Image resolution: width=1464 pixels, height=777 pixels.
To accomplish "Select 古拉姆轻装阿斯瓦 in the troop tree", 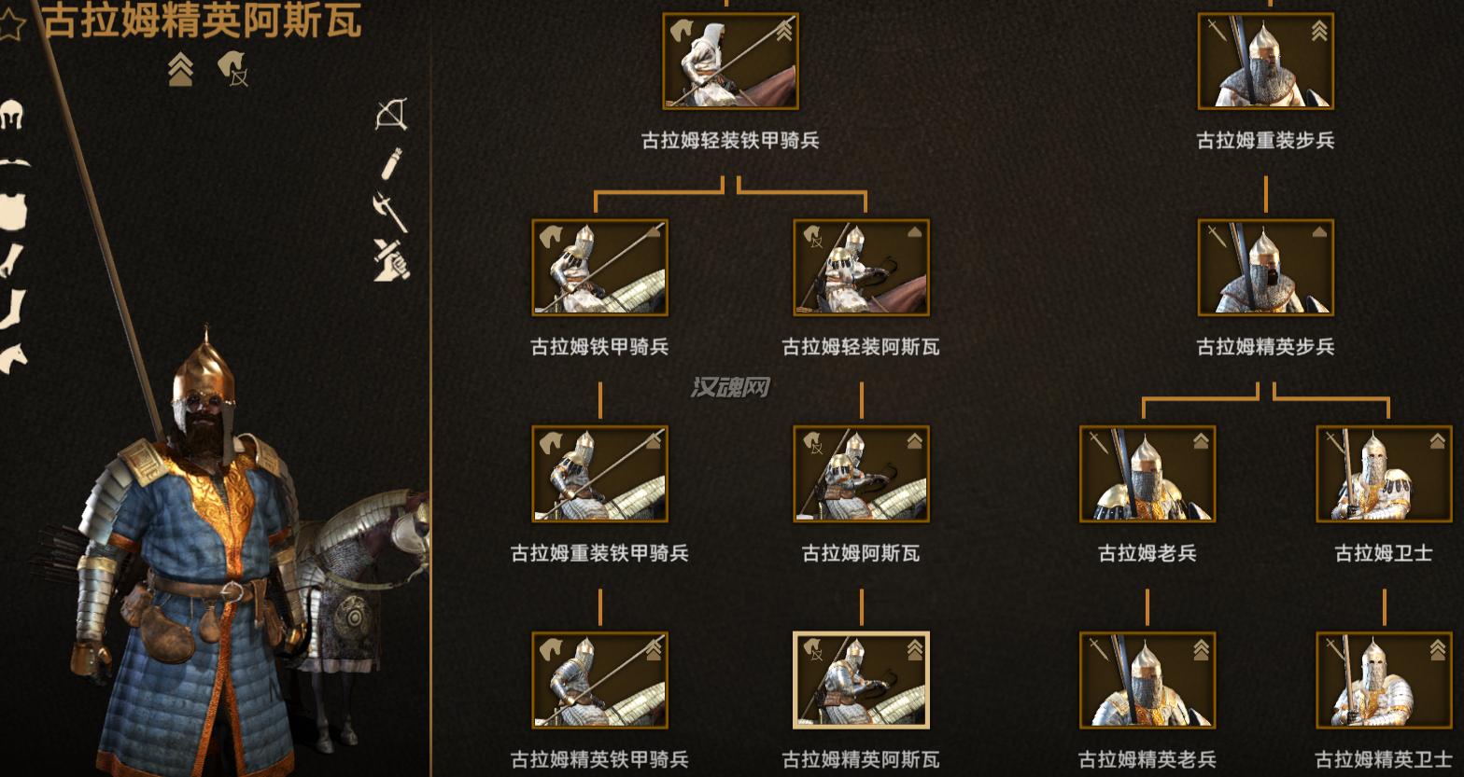I will [861, 268].
